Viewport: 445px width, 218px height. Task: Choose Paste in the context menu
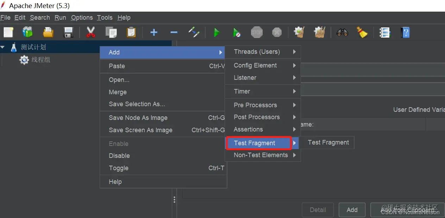point(163,66)
